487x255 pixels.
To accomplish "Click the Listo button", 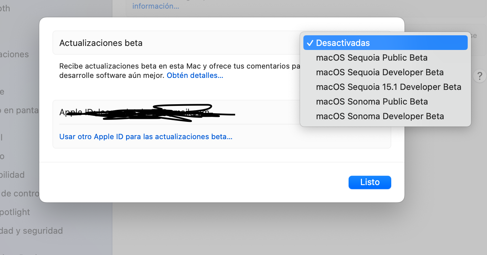I will pyautogui.click(x=370, y=182).
